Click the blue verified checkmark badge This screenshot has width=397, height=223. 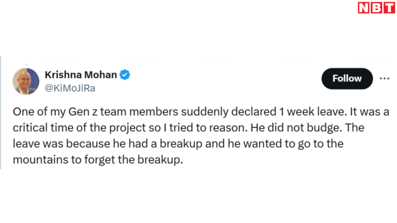tap(125, 75)
